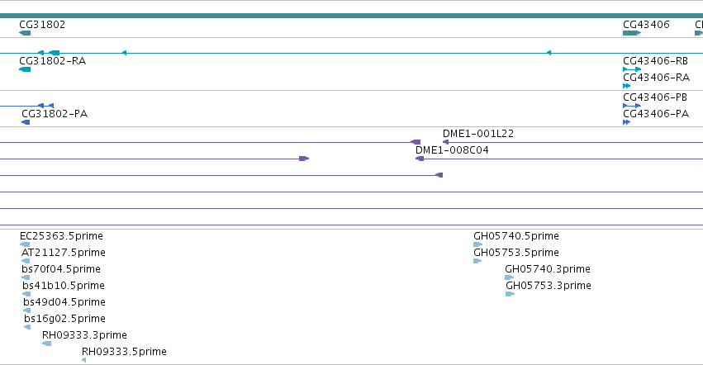Image resolution: width=703 pixels, height=365 pixels.
Task: Open the RH09333.5prime EST label
Action: pos(124,352)
